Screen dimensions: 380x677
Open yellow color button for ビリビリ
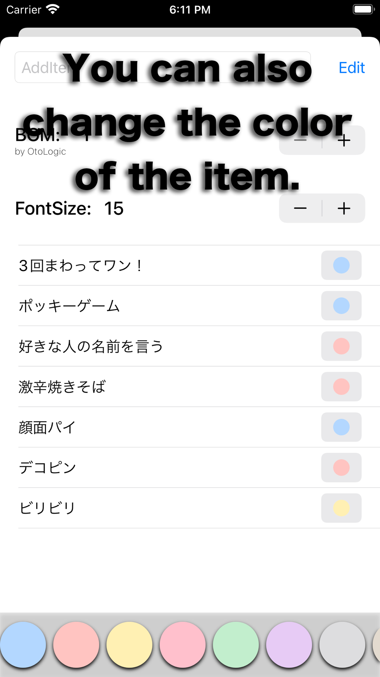[341, 508]
